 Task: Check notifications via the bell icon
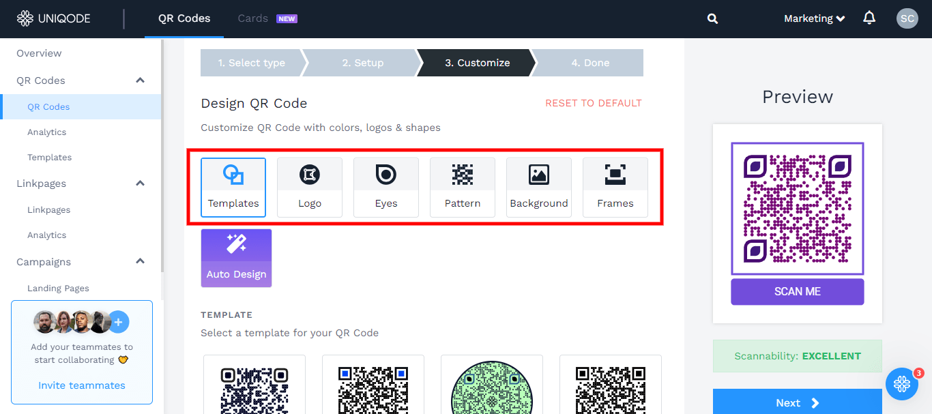(869, 18)
